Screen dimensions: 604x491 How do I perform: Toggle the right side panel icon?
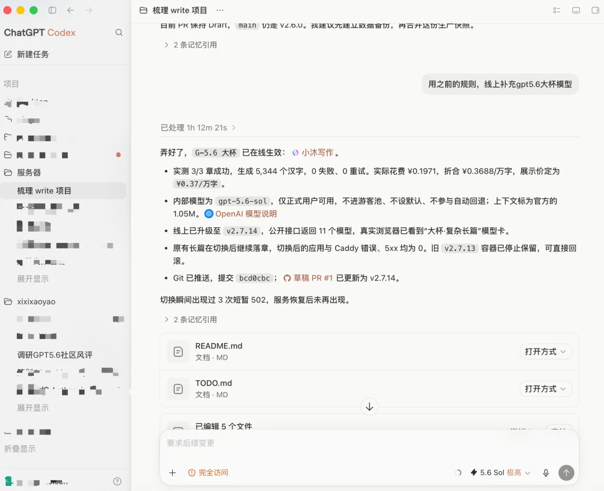[x=595, y=11]
